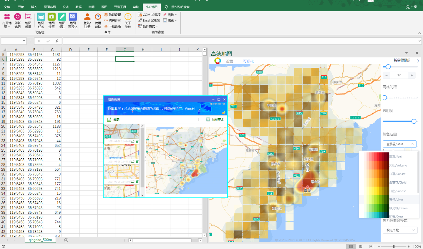Decrease value 17 with minus button

pyautogui.click(x=387, y=75)
